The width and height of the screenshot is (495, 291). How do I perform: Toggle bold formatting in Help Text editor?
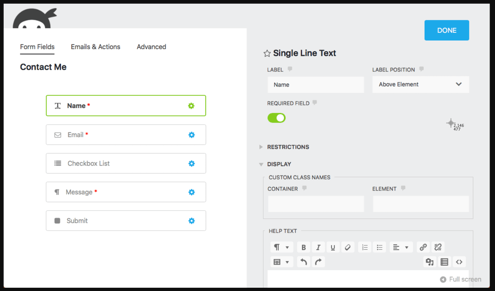click(x=304, y=247)
